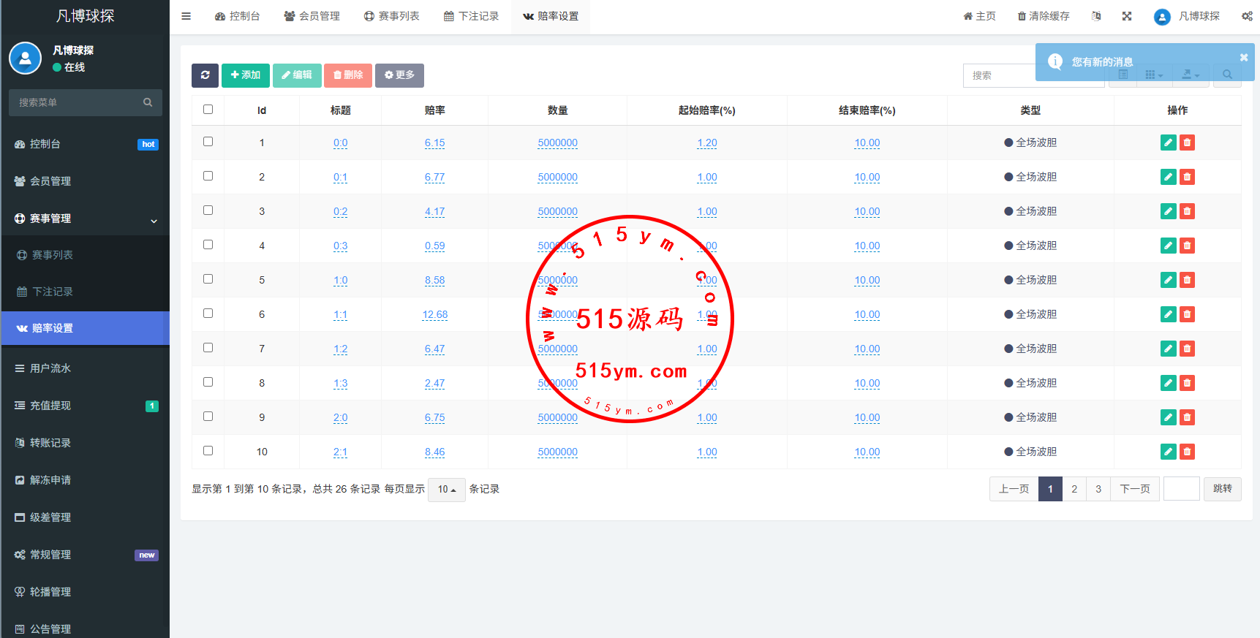Screen dimensions: 1260x638
Task: Switch to the 下注记录 top tab
Action: 471,16
